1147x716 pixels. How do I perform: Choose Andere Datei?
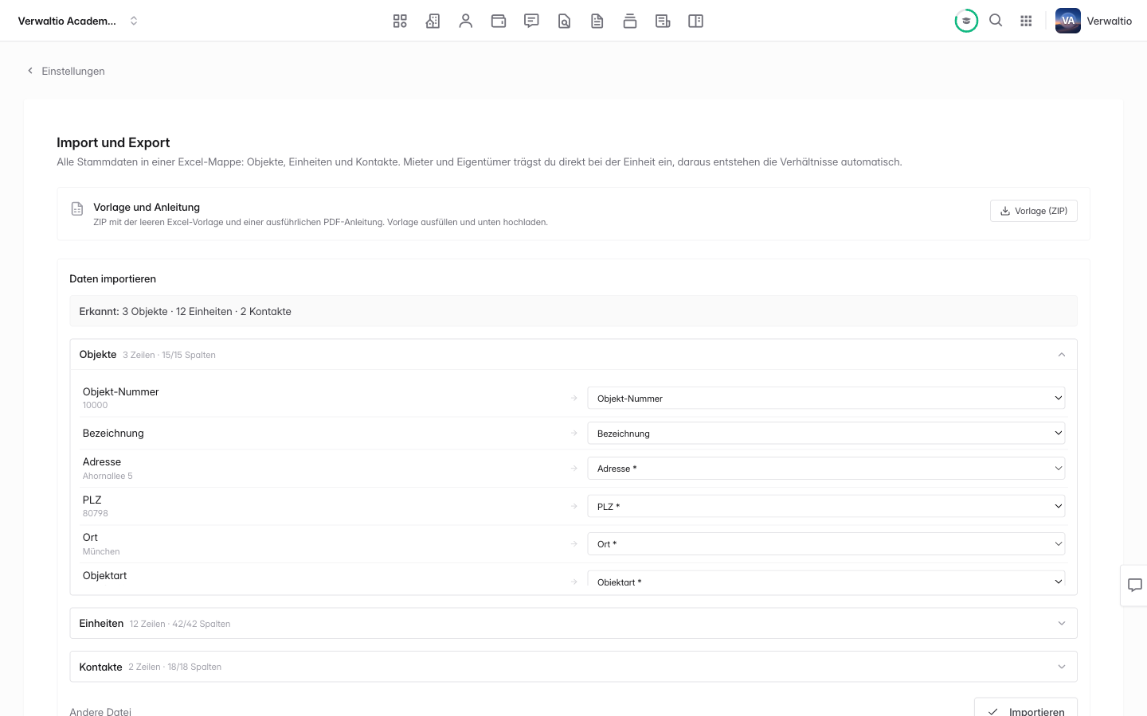(x=100, y=710)
